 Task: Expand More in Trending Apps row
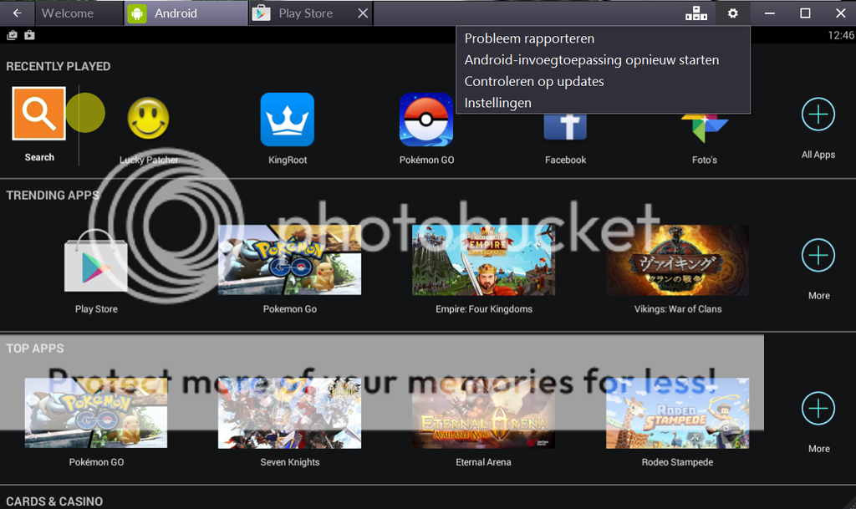pos(818,256)
